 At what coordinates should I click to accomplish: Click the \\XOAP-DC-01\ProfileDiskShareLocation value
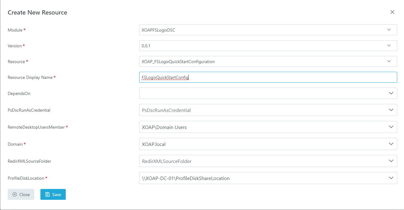tap(185, 178)
